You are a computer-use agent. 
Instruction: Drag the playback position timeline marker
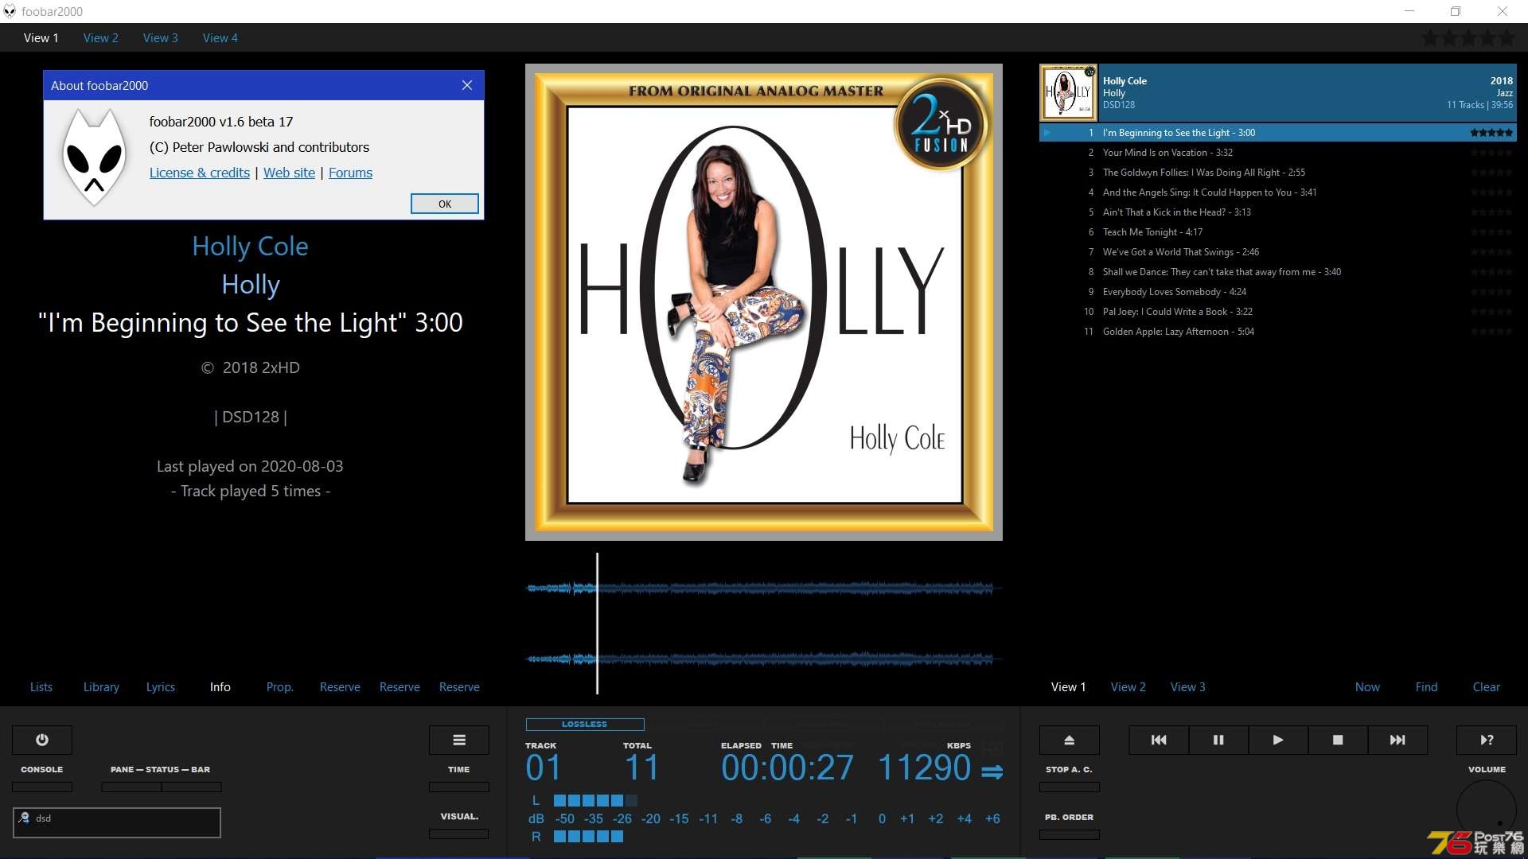tap(596, 624)
